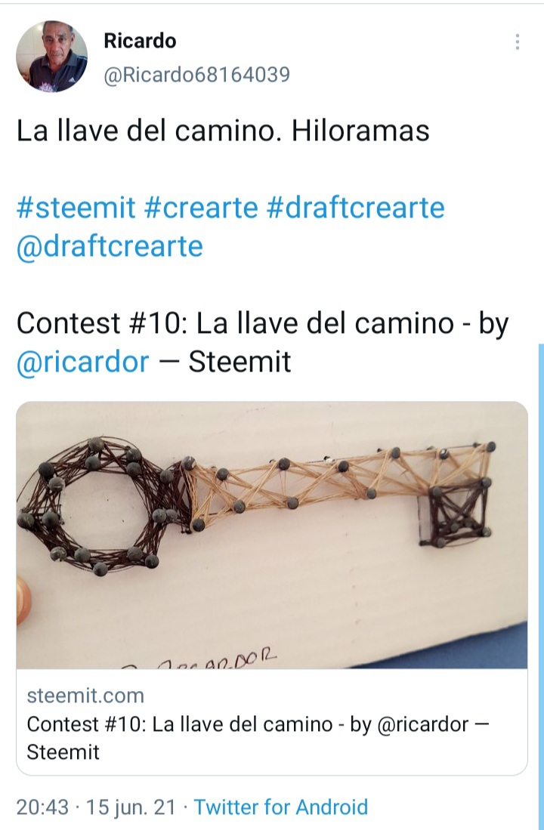Viewport: 544px width, 830px height.
Task: Tap the 20:43 · 15 jun. 21 timestamp
Action: coord(96,807)
